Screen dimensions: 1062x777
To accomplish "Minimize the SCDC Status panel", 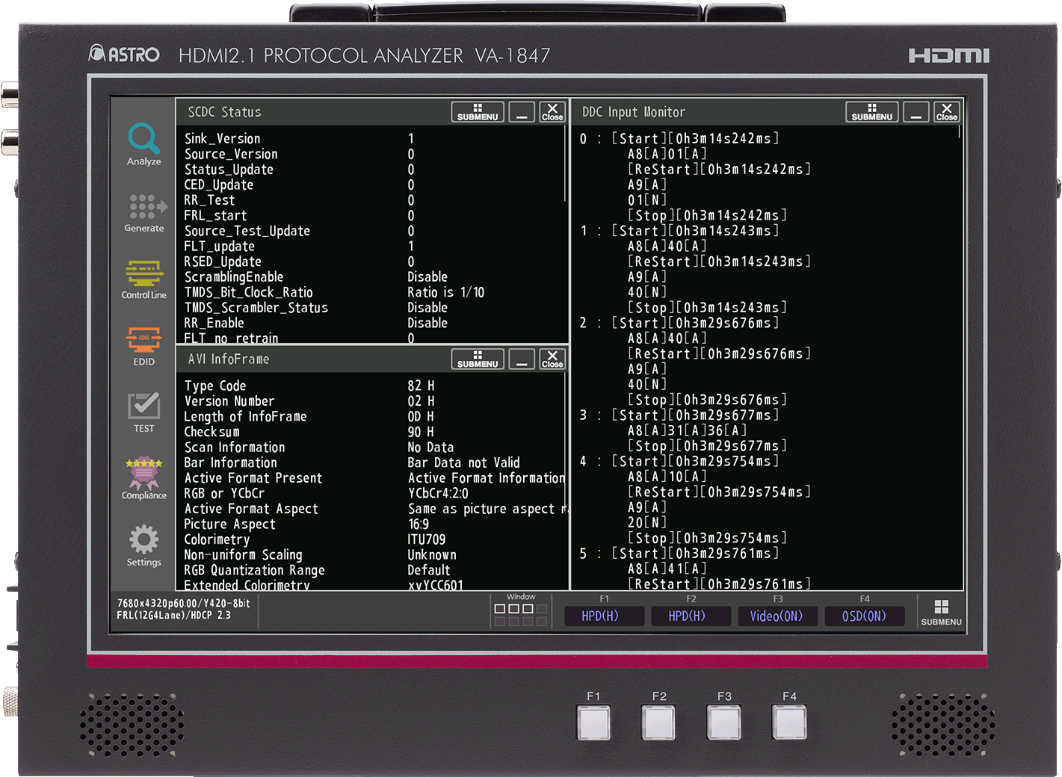I will click(x=522, y=112).
